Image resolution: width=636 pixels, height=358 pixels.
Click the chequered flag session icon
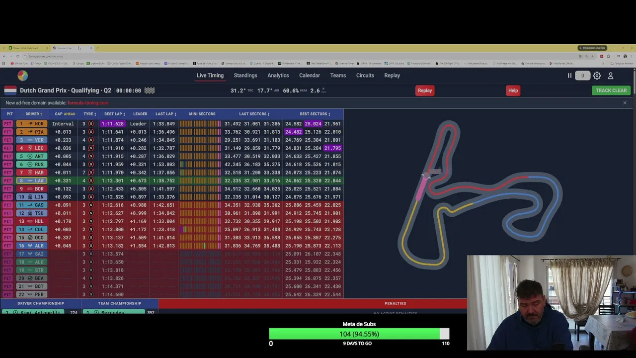pyautogui.click(x=150, y=90)
